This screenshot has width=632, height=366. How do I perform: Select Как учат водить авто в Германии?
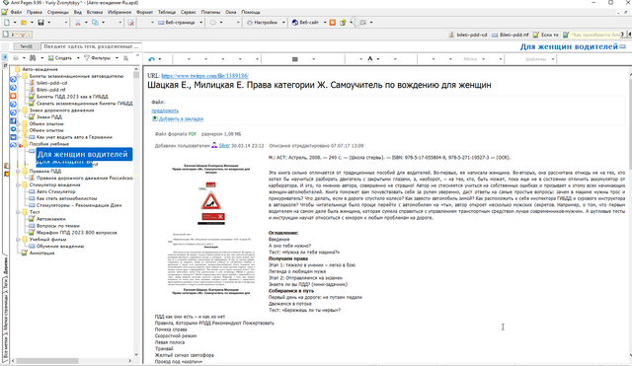[74, 137]
